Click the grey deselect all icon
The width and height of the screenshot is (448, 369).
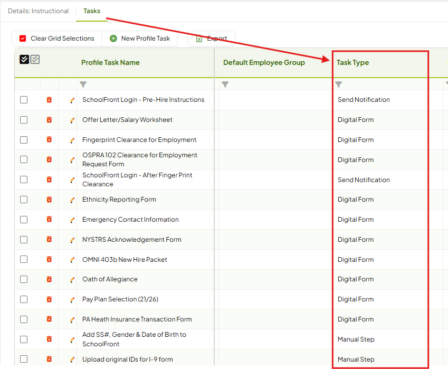35,59
